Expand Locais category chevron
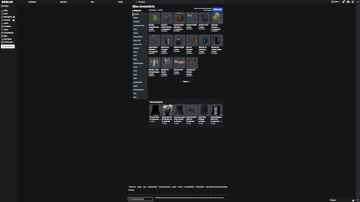This screenshot has height=202, width=360. (146, 56)
